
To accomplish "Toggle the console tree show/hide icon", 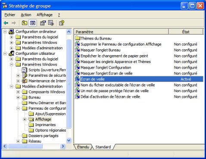I will 33,23.
